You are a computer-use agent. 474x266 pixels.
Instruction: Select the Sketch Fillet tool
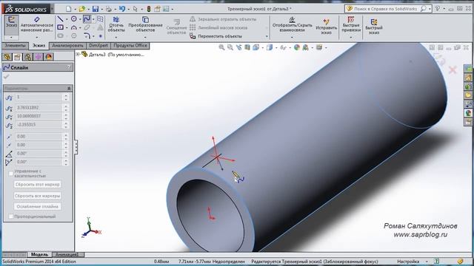tap(87, 36)
